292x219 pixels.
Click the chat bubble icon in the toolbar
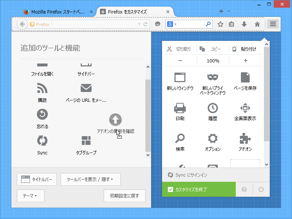click(158, 24)
